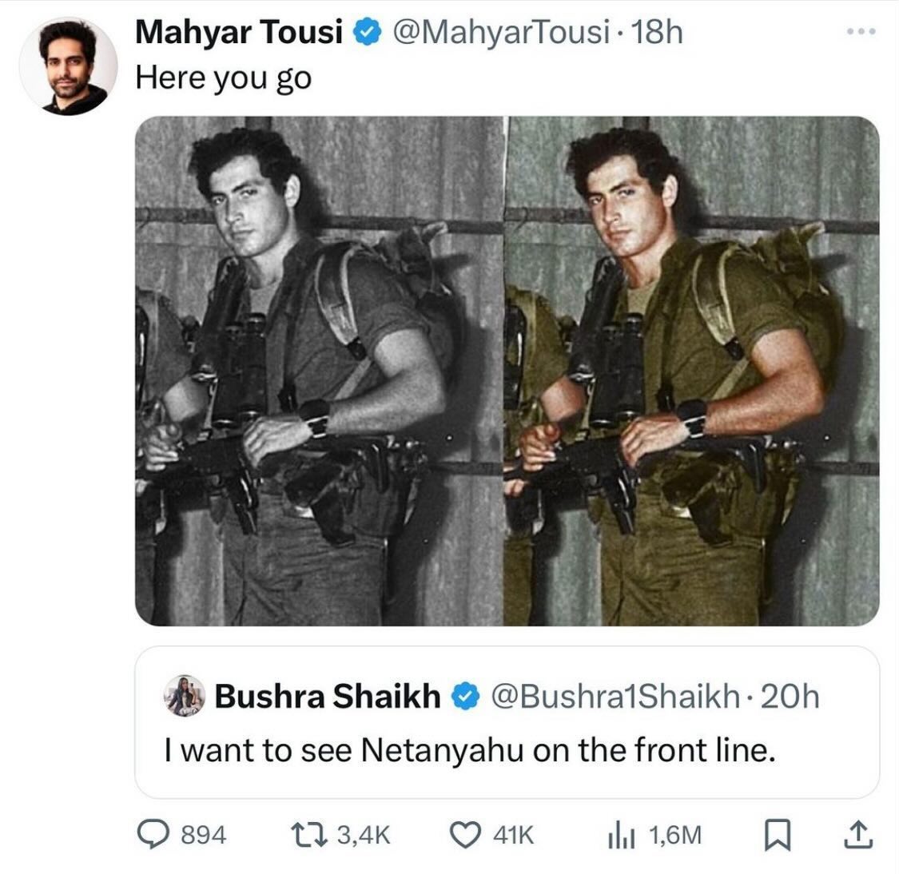Image resolution: width=899 pixels, height=874 pixels.
Task: Open the black-and-white photo on the left
Action: [320, 371]
